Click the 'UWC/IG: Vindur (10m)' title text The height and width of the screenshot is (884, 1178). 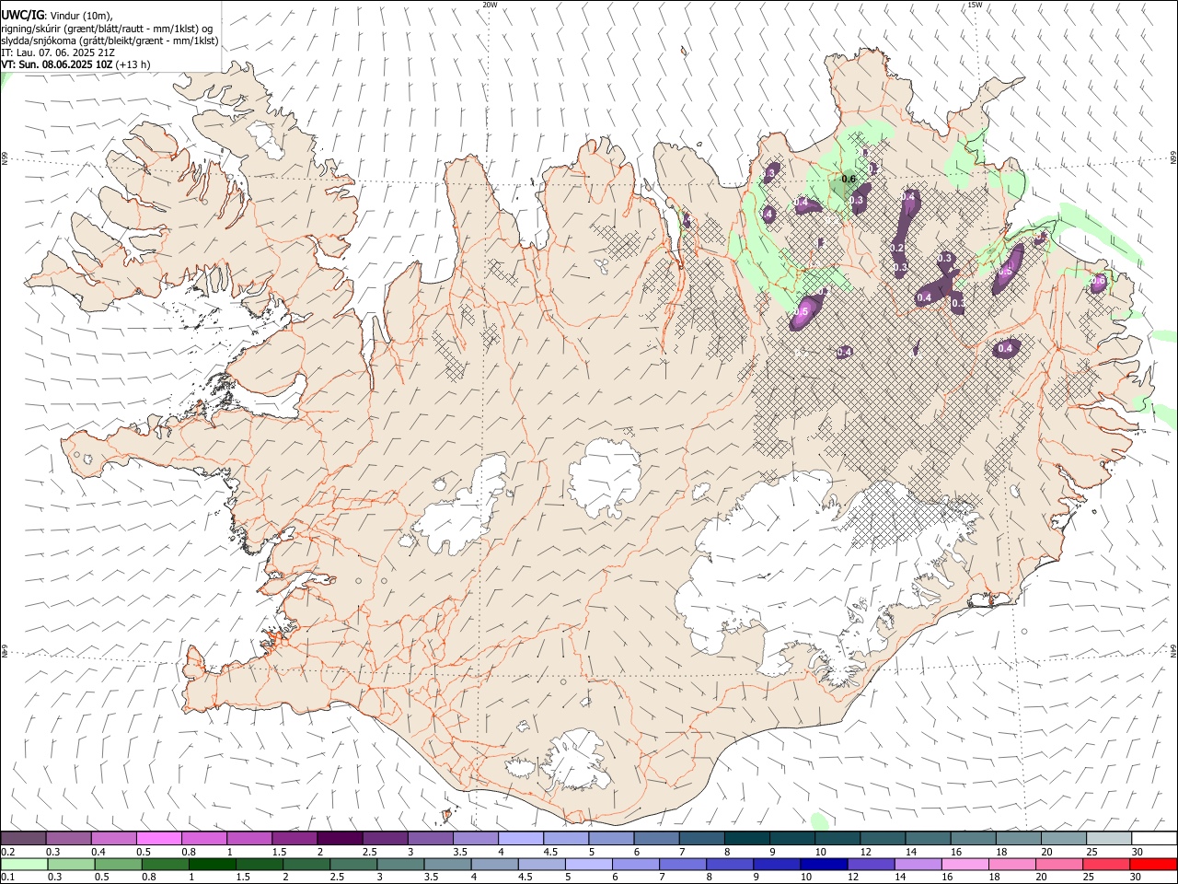[57, 15]
